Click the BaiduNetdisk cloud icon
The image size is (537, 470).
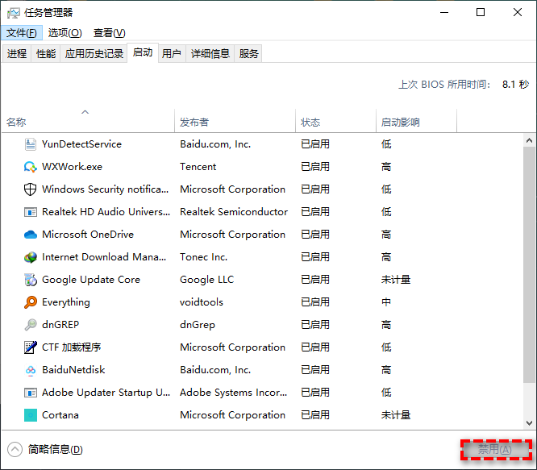pyautogui.click(x=30, y=370)
